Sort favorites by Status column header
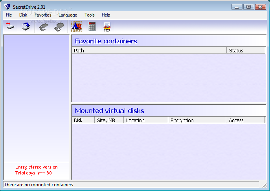270x191 pixels. [x=246, y=50]
